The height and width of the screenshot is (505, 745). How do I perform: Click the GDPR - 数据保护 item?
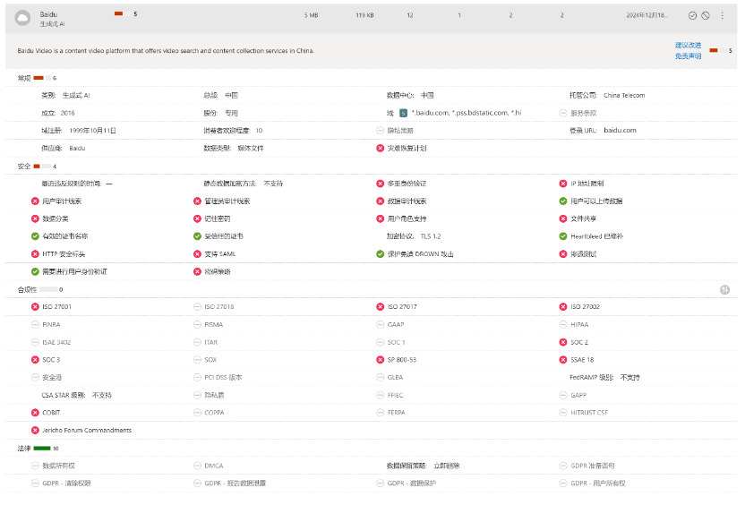412,484
